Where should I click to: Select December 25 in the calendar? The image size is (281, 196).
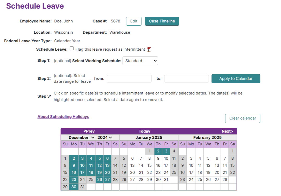[x=91, y=180]
